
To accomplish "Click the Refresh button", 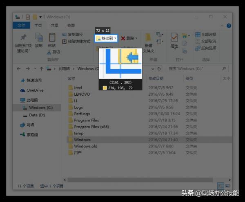I will 159,69.
